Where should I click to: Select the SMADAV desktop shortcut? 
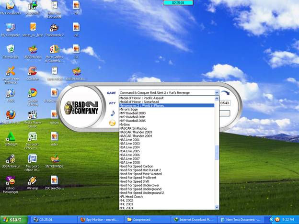click(11, 139)
